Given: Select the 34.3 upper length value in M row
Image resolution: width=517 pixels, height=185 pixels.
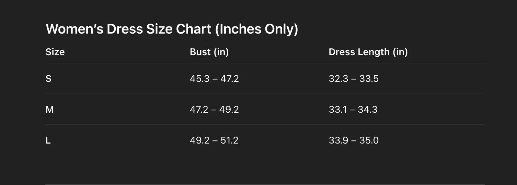Looking at the screenshot, I should coord(368,110).
